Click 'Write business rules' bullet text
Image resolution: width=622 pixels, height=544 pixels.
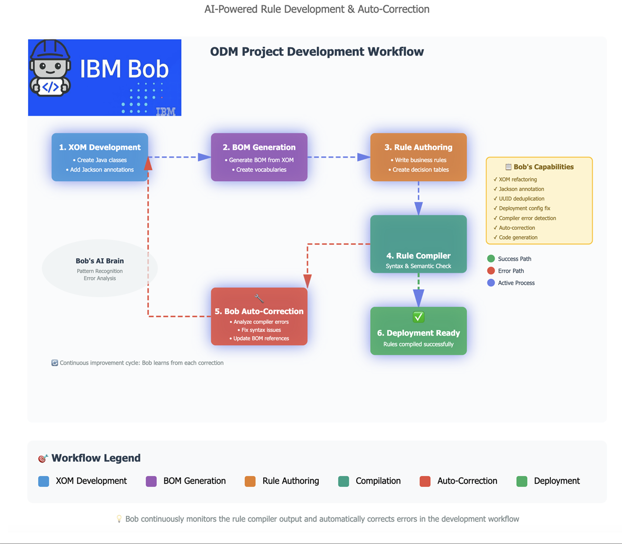(420, 160)
